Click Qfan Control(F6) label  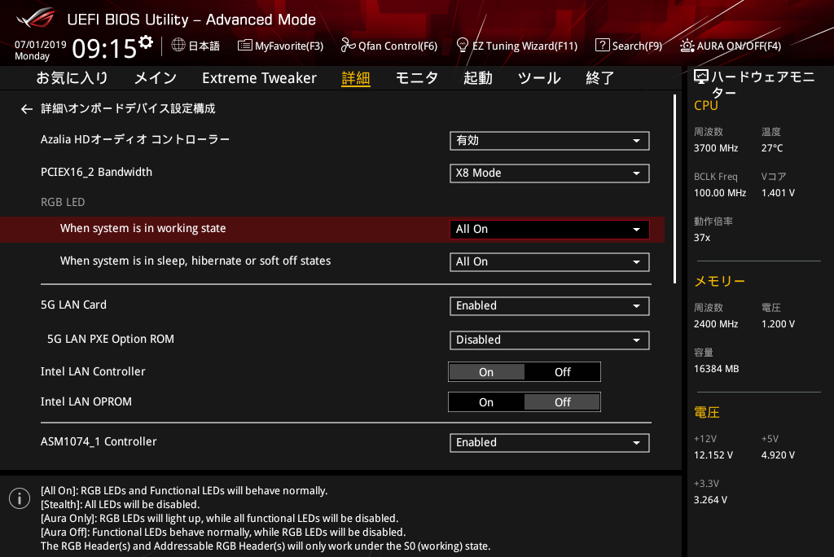397,46
